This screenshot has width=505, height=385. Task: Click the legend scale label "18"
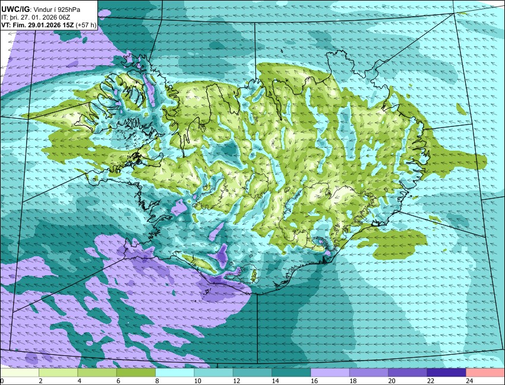click(353, 381)
